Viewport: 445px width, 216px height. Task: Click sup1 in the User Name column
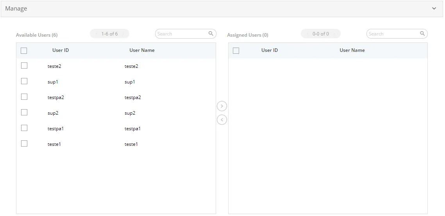click(130, 82)
